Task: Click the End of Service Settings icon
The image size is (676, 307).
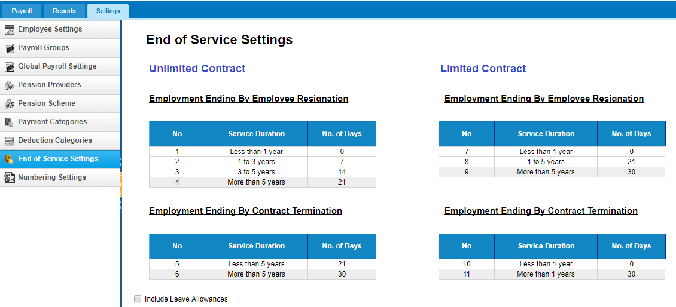Action: point(10,159)
